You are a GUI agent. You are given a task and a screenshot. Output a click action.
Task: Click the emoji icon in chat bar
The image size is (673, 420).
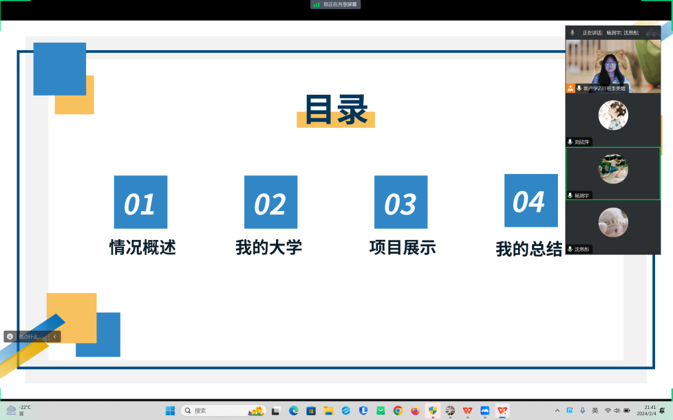coord(10,337)
